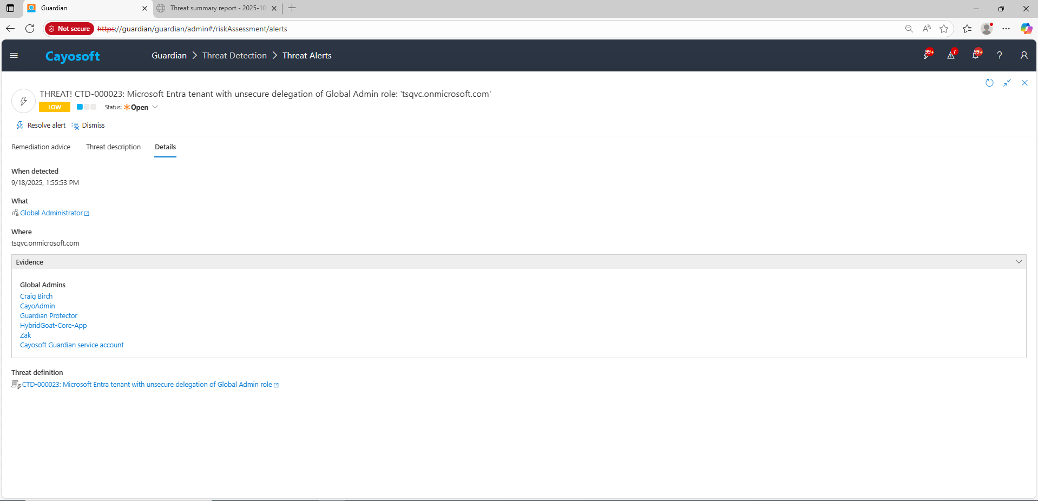This screenshot has height=501, width=1038.
Task: Collapse the alert panel with the shrink icon
Action: pos(1007,83)
